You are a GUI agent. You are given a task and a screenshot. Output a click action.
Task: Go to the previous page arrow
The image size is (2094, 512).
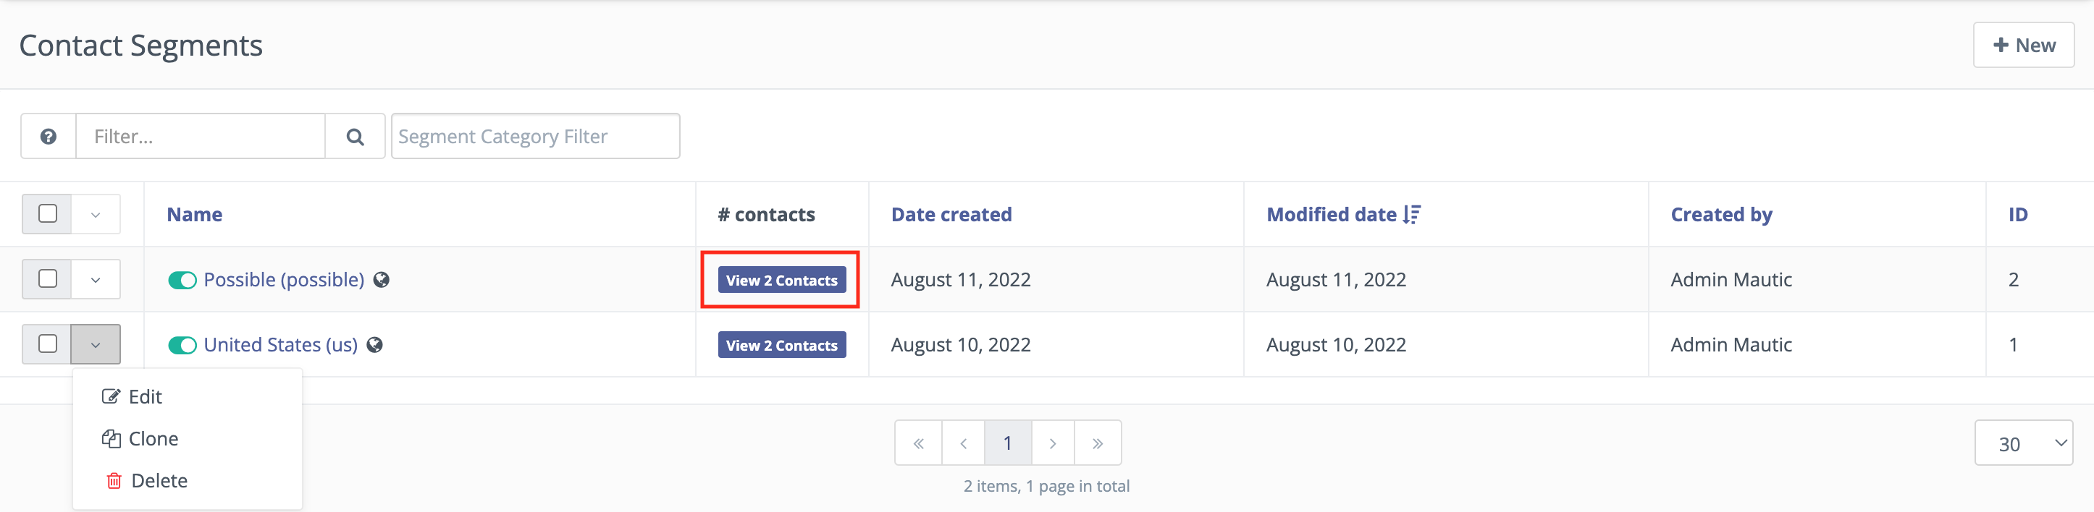point(963,443)
